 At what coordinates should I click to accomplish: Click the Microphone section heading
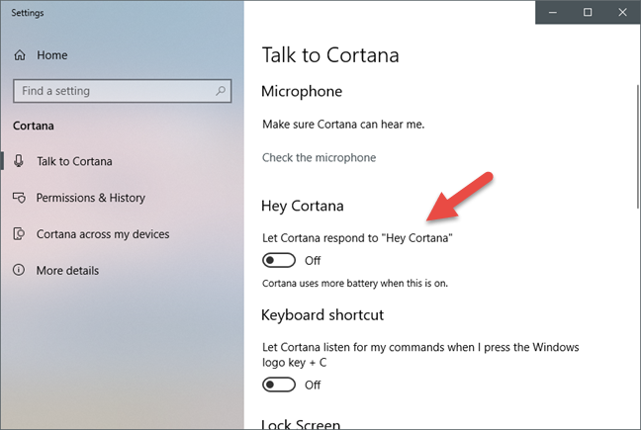pos(302,91)
